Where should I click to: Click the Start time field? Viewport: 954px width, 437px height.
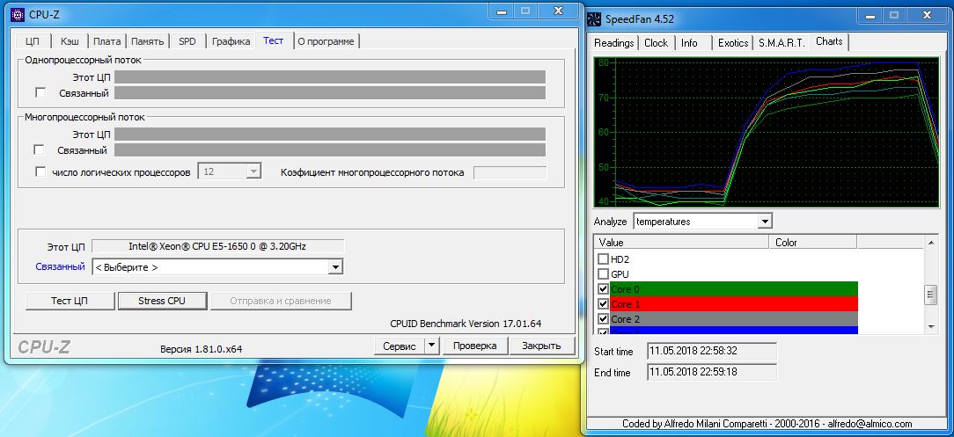pyautogui.click(x=712, y=352)
